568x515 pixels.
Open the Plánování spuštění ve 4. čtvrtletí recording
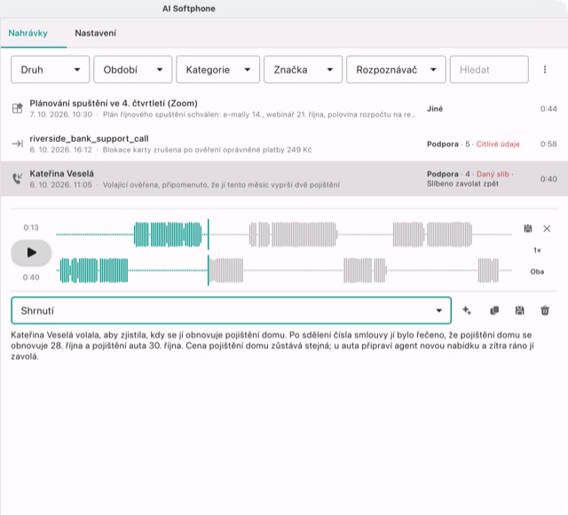point(284,108)
